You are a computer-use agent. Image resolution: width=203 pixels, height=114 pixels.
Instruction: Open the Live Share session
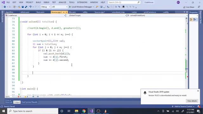coord(189,7)
